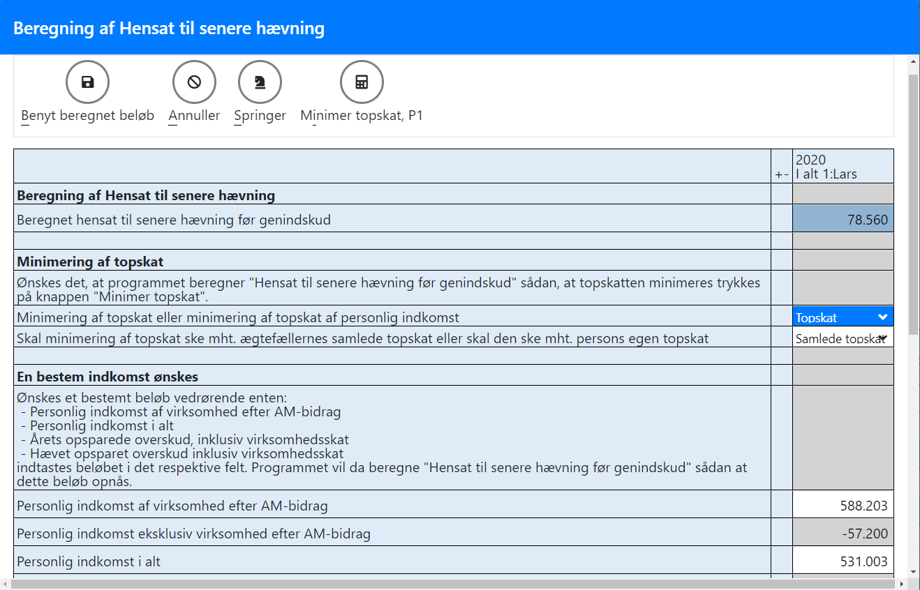The height and width of the screenshot is (590, 920).
Task: Select the "Springer" text label
Action: [x=260, y=116]
